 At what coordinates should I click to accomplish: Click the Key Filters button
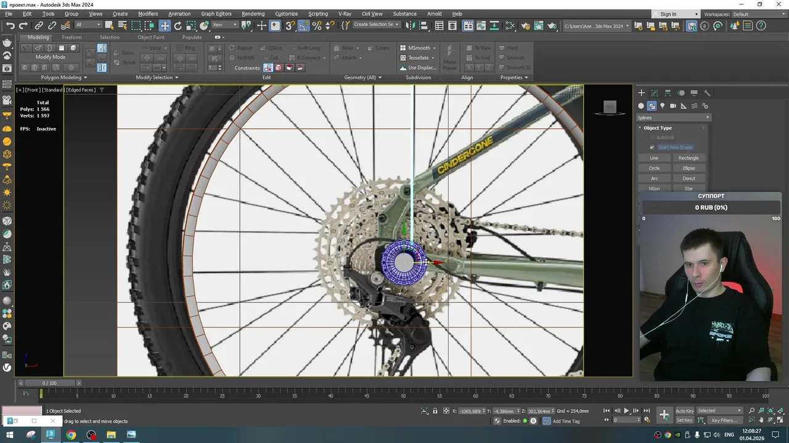pyautogui.click(x=724, y=420)
